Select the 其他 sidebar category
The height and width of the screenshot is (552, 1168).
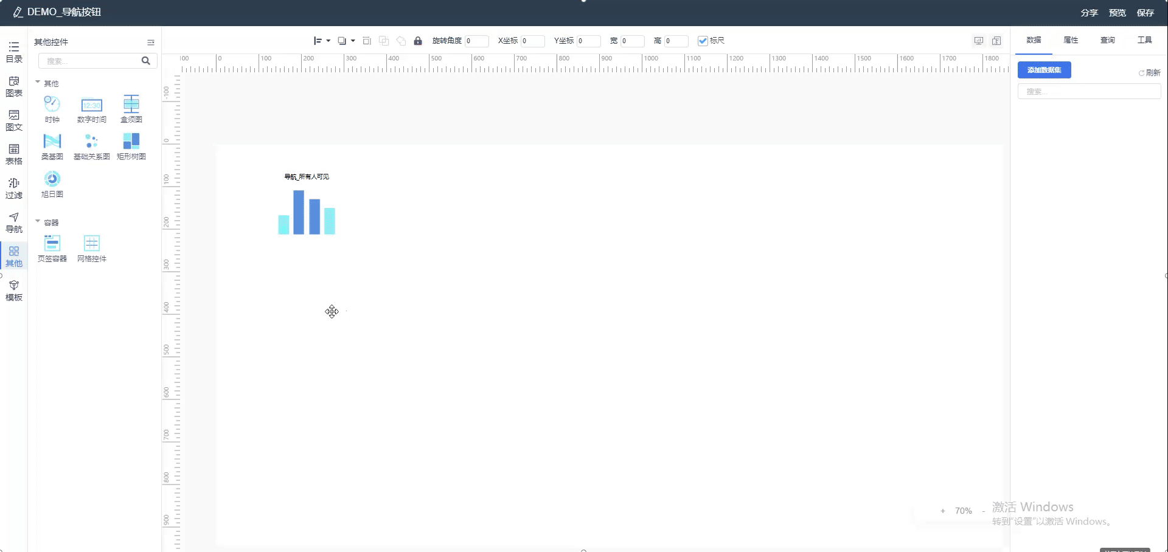(13, 257)
